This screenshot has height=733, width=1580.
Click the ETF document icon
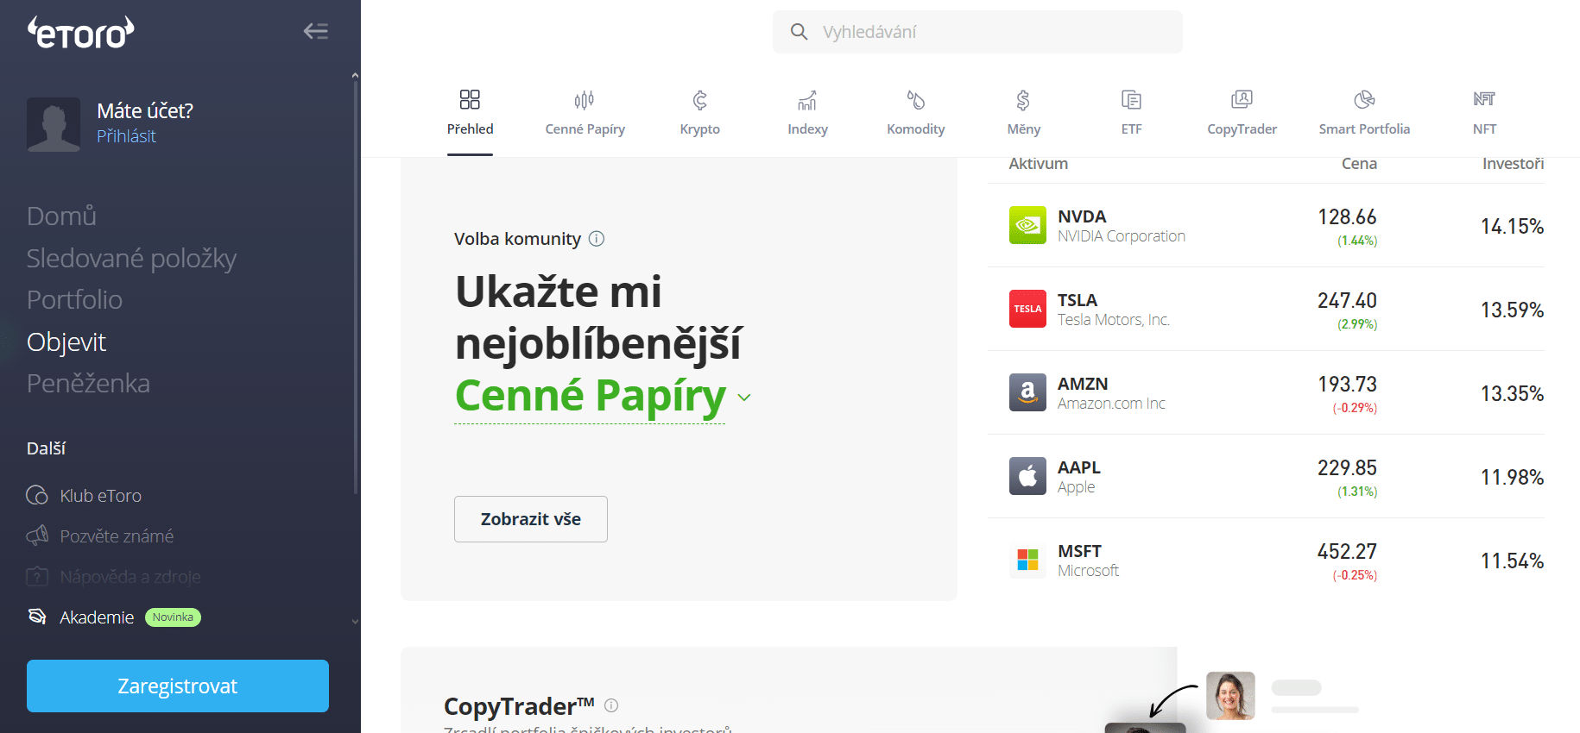(1131, 100)
